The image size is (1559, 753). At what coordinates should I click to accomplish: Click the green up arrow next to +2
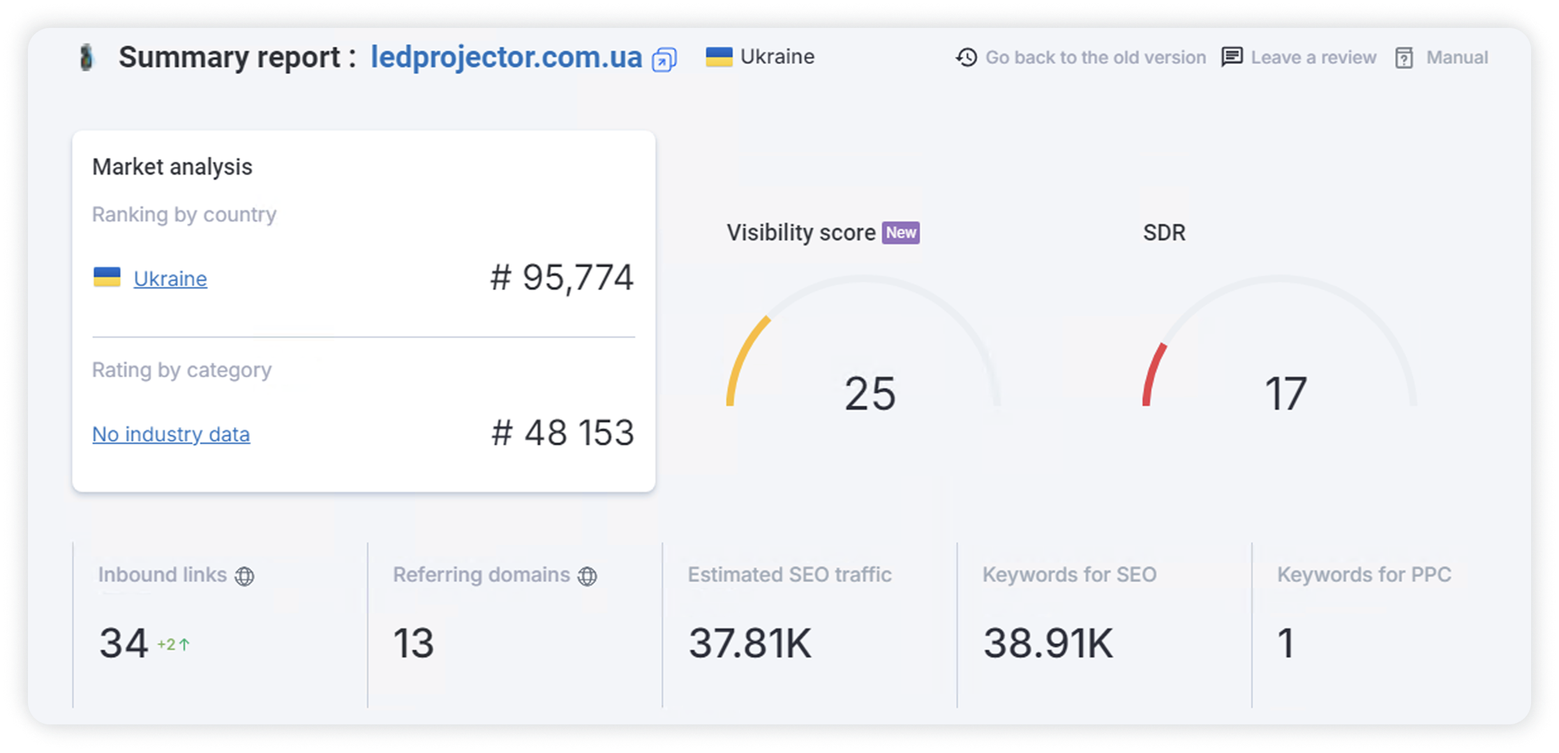[x=184, y=644]
